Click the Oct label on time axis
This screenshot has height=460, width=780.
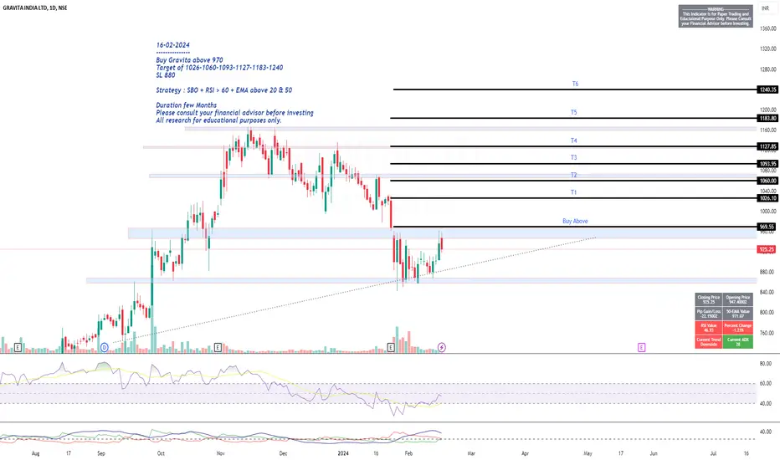tap(161, 453)
